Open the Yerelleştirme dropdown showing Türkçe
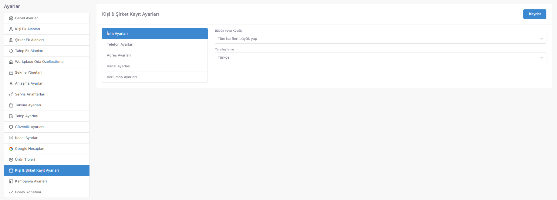 [x=380, y=57]
